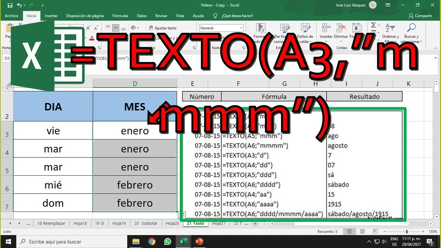Viewport: 441px width, 248px height.
Task: Open the Ayuda ribbon tab
Action: click(198, 16)
